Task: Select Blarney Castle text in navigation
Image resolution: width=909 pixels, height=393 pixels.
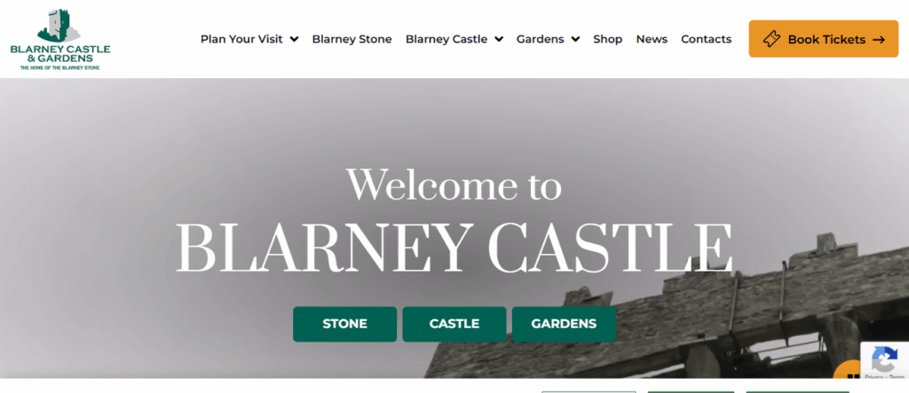Action: click(x=446, y=39)
